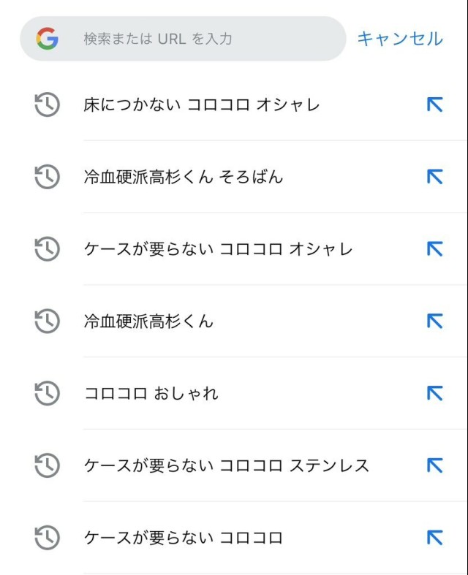The width and height of the screenshot is (468, 575).
Task: Choose the last suggestion ケースが要らない コロコロ
Action: 183,538
